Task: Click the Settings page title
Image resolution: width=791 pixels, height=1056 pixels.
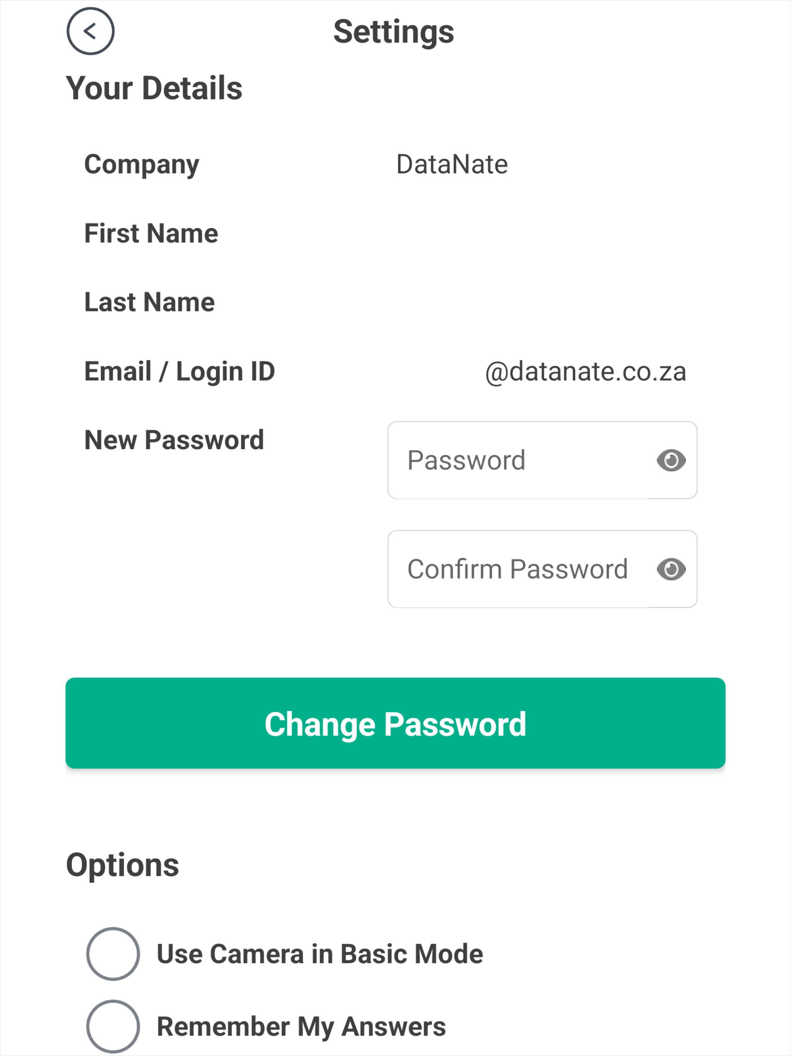Action: click(394, 32)
